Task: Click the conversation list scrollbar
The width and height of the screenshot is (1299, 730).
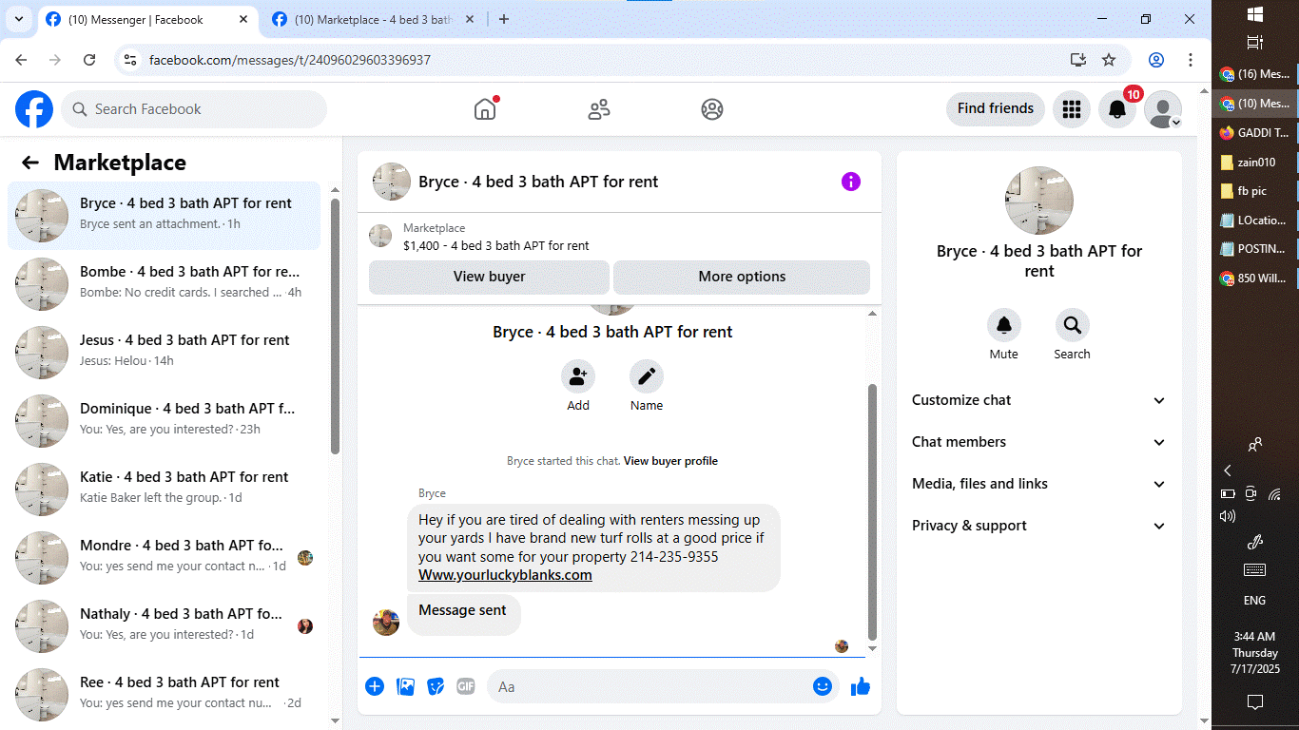Action: click(x=335, y=326)
